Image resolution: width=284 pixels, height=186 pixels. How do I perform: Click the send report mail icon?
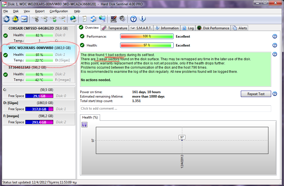click(x=93, y=19)
